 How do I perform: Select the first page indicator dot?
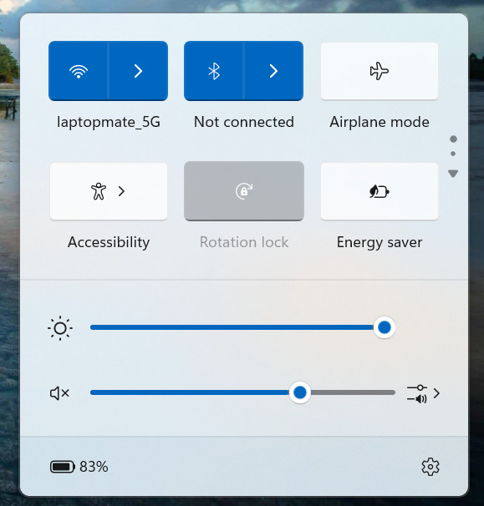click(x=453, y=139)
